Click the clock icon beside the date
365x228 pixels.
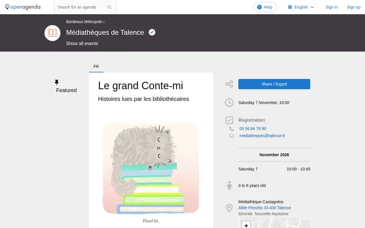coord(229,102)
